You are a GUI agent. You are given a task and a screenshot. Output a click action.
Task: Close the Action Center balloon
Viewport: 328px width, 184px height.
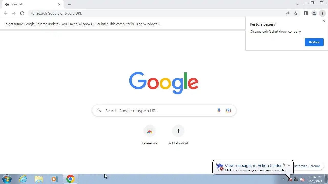(x=289, y=165)
